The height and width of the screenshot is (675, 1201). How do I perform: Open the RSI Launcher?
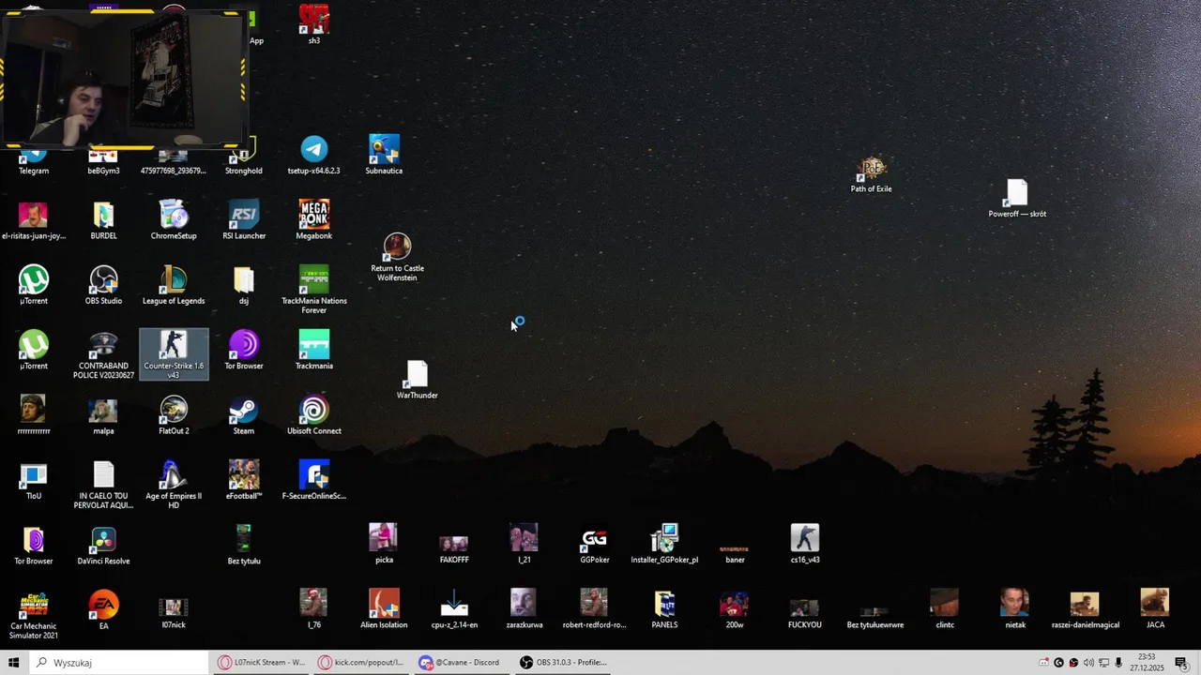pos(244,220)
